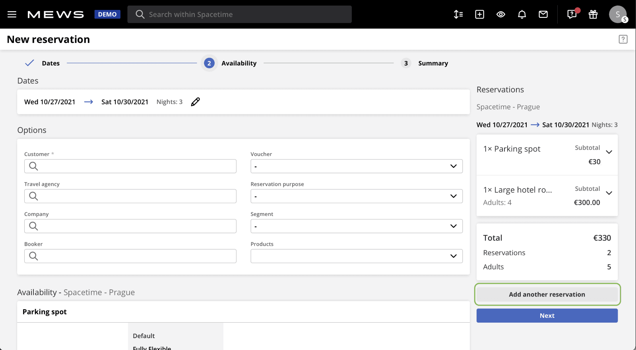
Task: Go back to the Dates step
Action: (43, 63)
